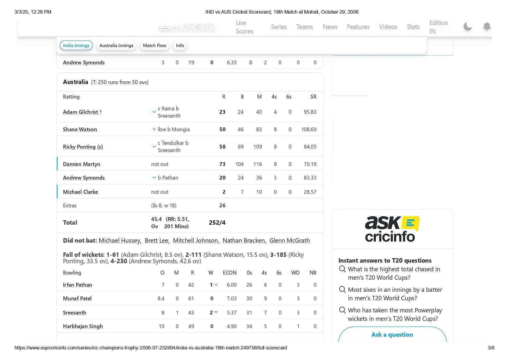
Task: Open the Stats menu
Action: click(x=413, y=27)
